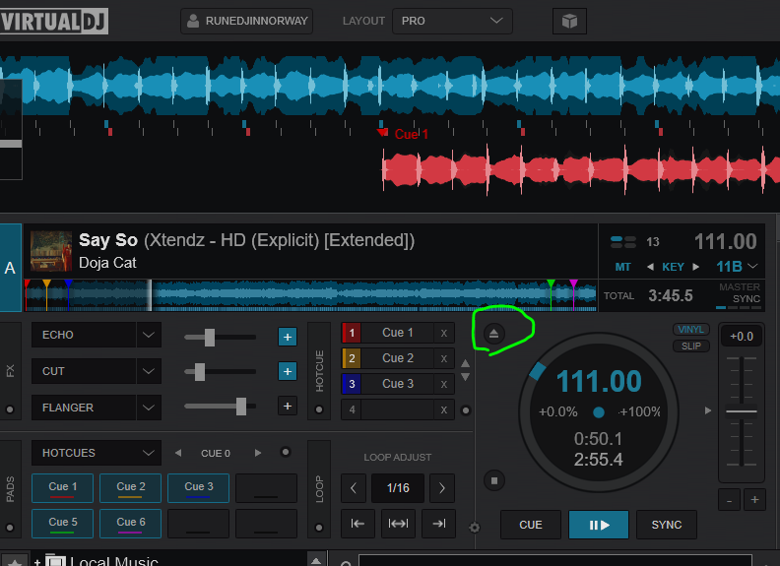
Task: Decrease loop length with left chevron
Action: pyautogui.click(x=354, y=488)
